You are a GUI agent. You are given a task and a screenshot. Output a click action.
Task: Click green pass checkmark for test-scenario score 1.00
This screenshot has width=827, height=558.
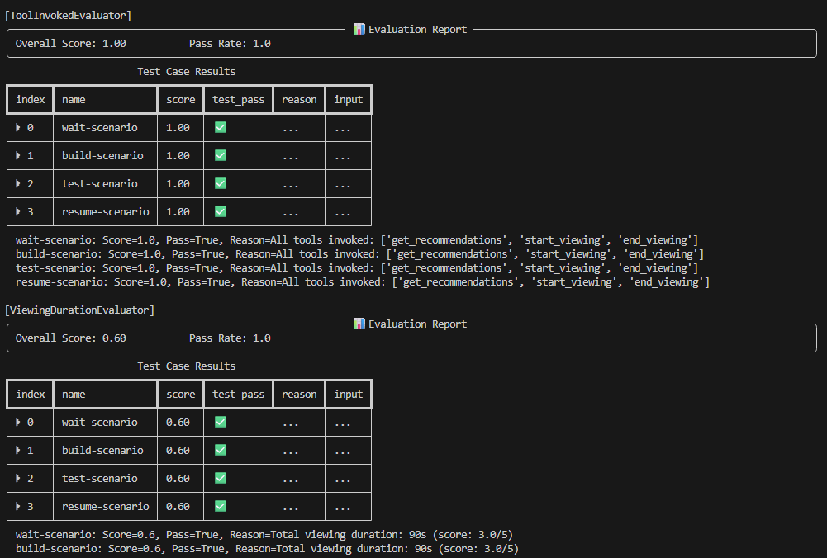(221, 183)
